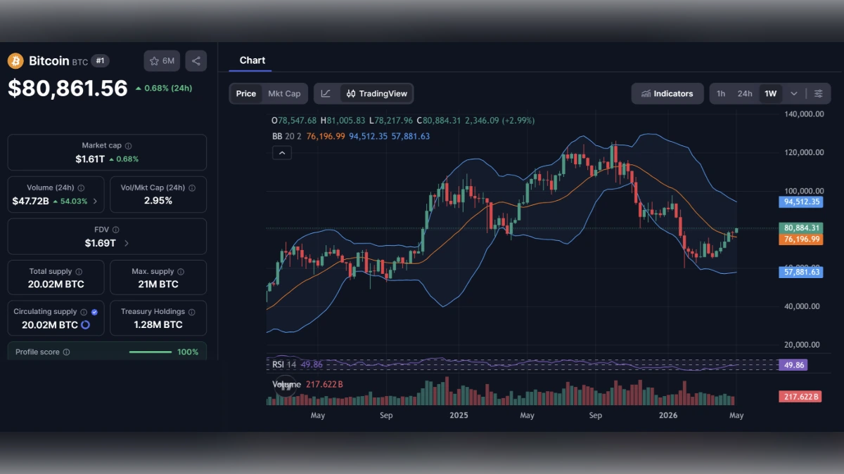This screenshot has height=474, width=844.
Task: Add Bitcoin to watchlist with star button
Action: [162, 61]
